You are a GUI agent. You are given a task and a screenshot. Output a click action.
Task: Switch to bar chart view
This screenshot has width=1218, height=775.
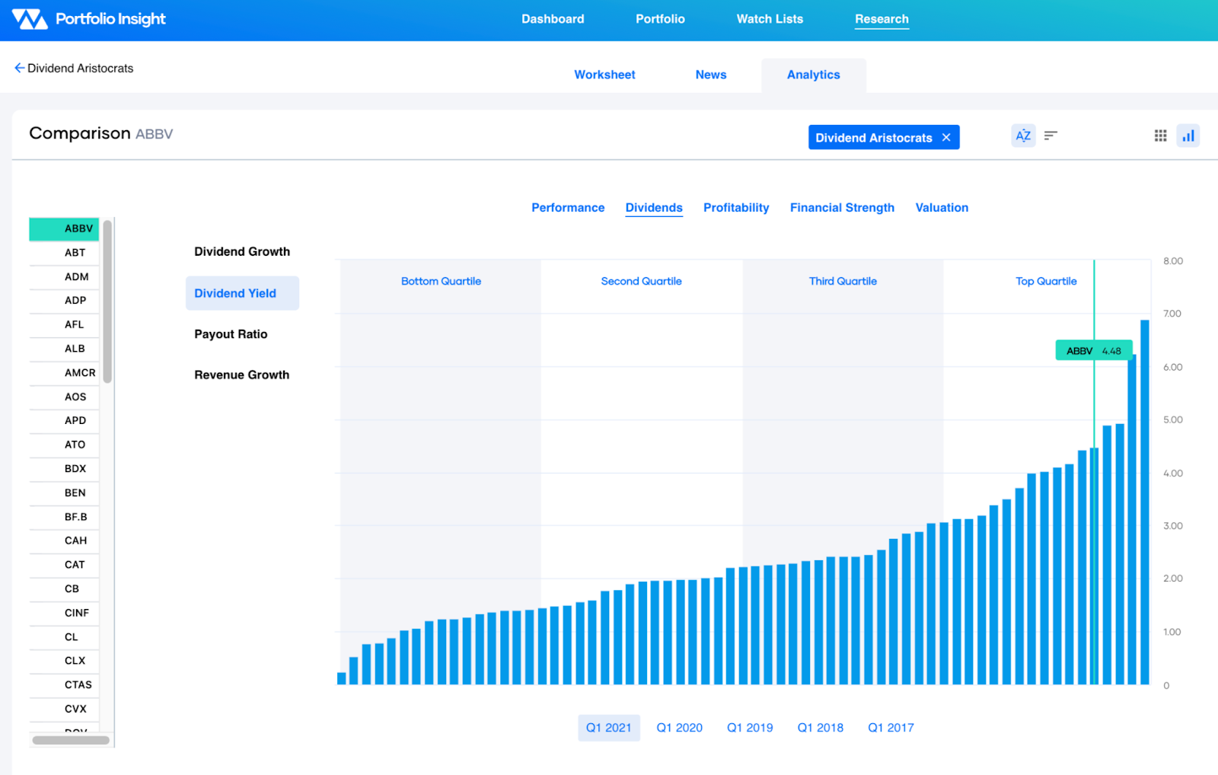coord(1188,136)
